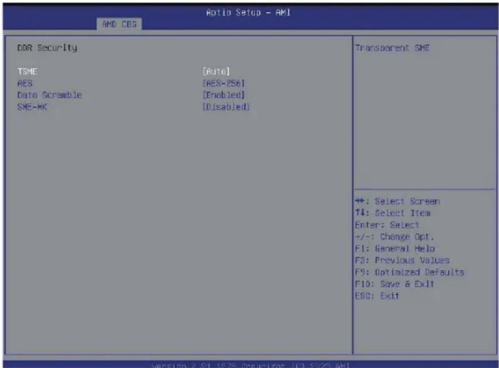Select the TSME setting label
This screenshot has height=368, width=499.
click(27, 71)
